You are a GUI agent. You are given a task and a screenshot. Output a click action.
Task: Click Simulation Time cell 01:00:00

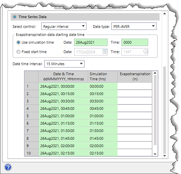pos(103,116)
